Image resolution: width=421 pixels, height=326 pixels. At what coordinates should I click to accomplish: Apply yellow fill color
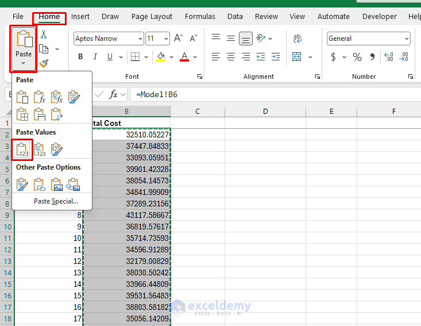pyautogui.click(x=161, y=57)
